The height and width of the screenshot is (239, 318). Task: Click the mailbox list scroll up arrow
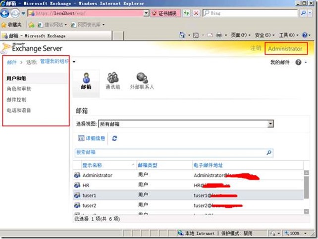click(x=306, y=173)
